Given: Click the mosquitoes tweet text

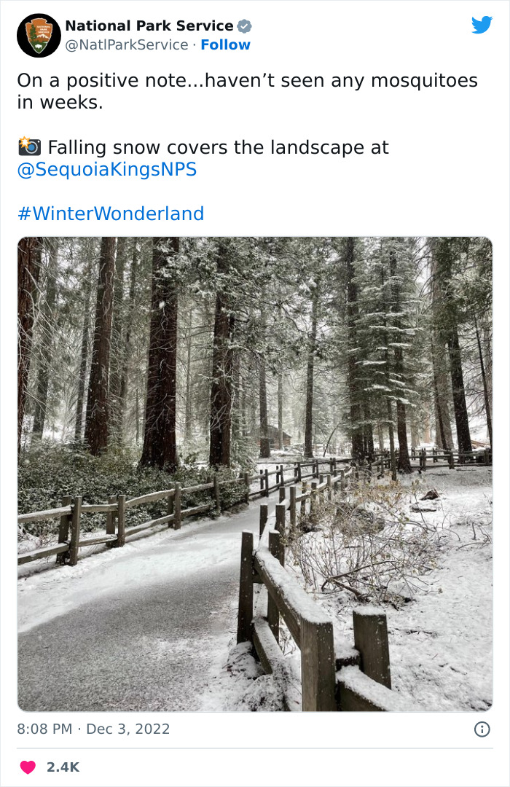Looking at the screenshot, I should (248, 91).
